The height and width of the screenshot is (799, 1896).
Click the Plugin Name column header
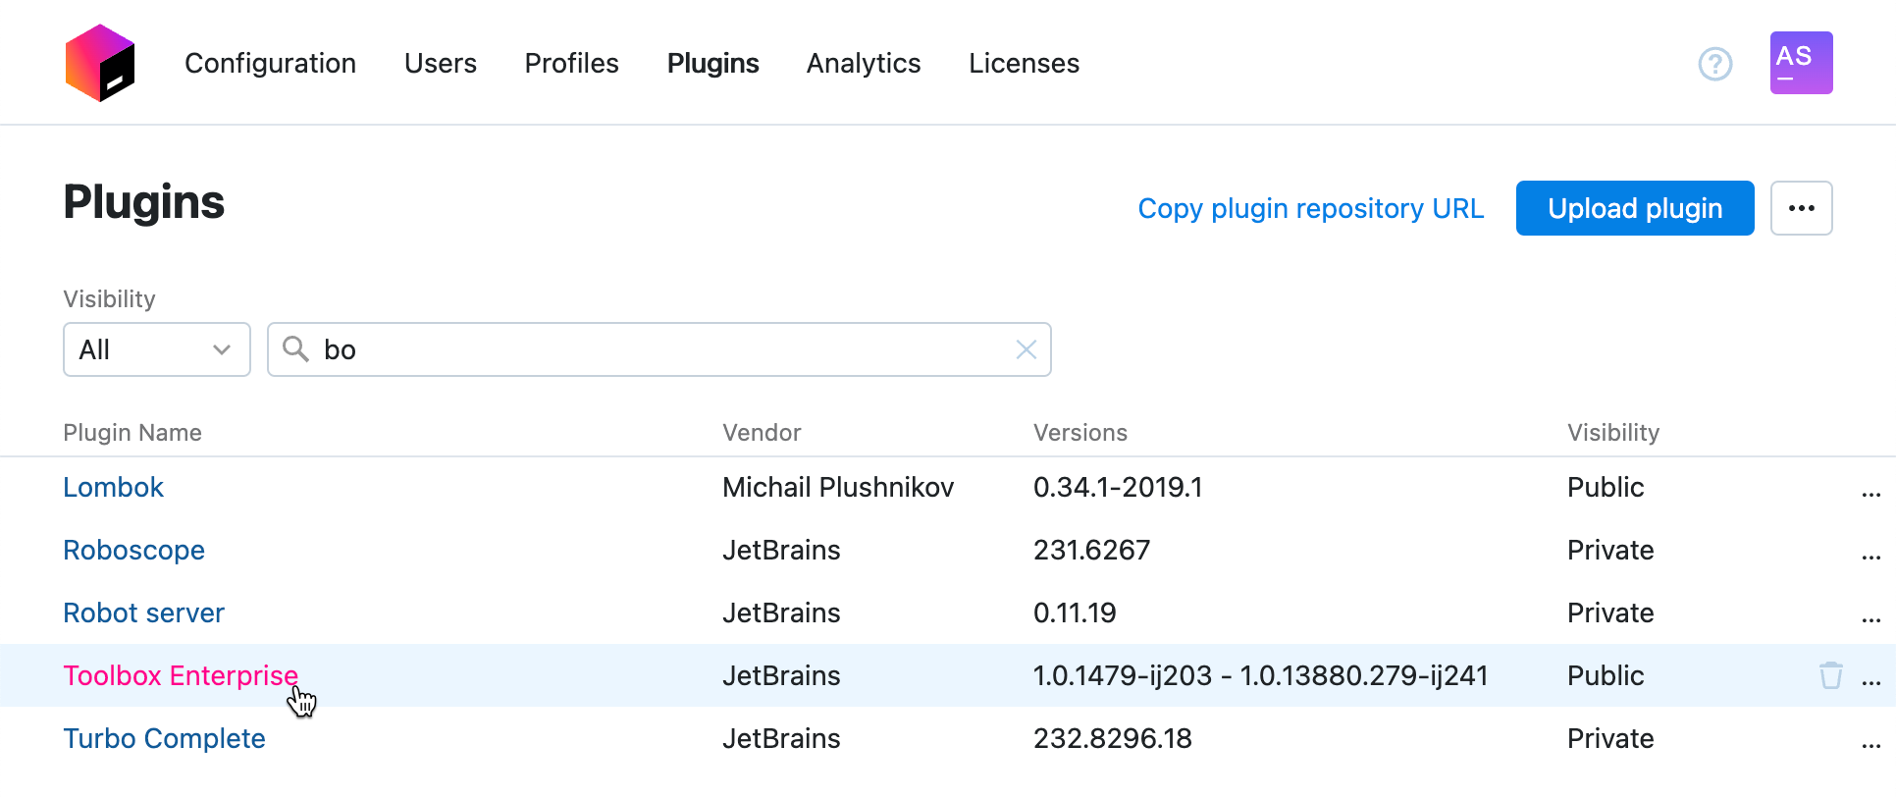point(132,433)
